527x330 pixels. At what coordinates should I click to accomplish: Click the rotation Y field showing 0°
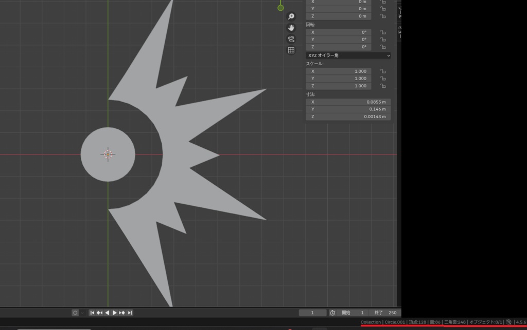(x=339, y=40)
